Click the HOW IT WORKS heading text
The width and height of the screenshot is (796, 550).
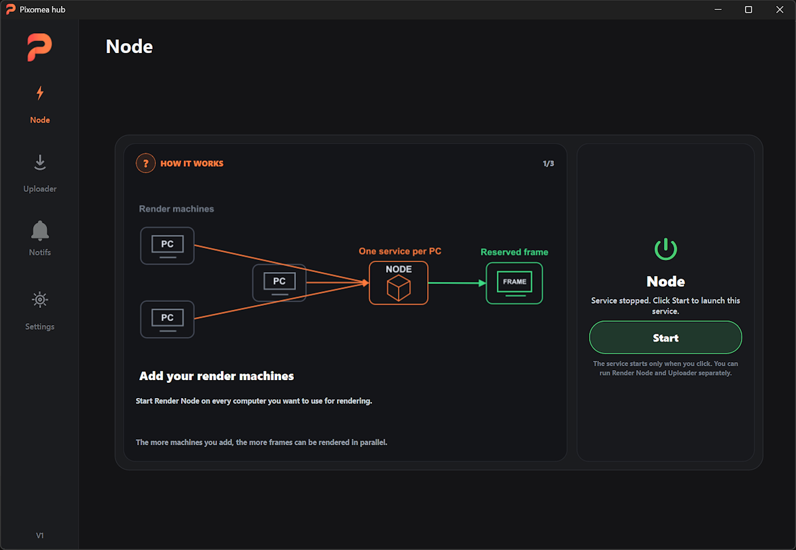pyautogui.click(x=192, y=163)
